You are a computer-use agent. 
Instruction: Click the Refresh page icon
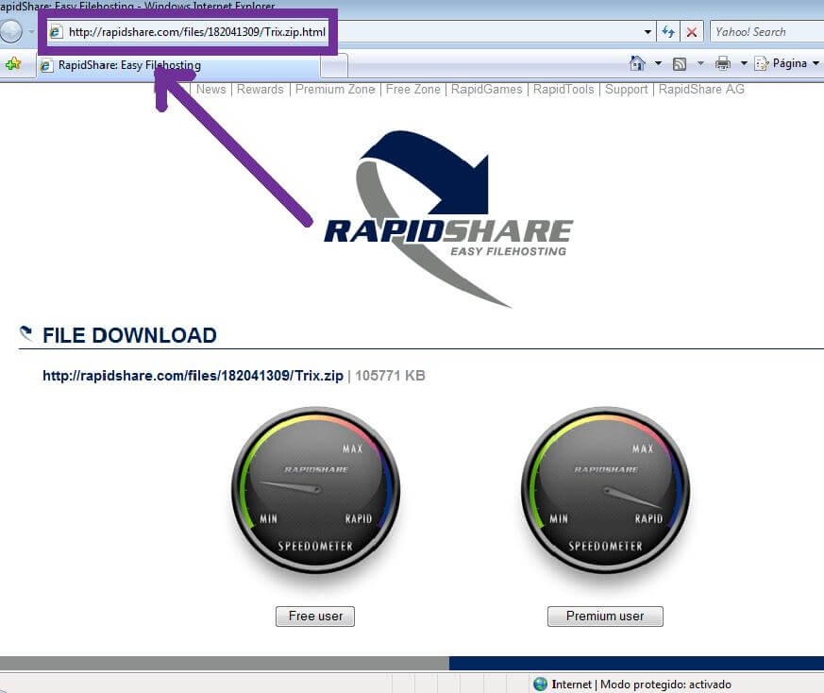coord(668,32)
